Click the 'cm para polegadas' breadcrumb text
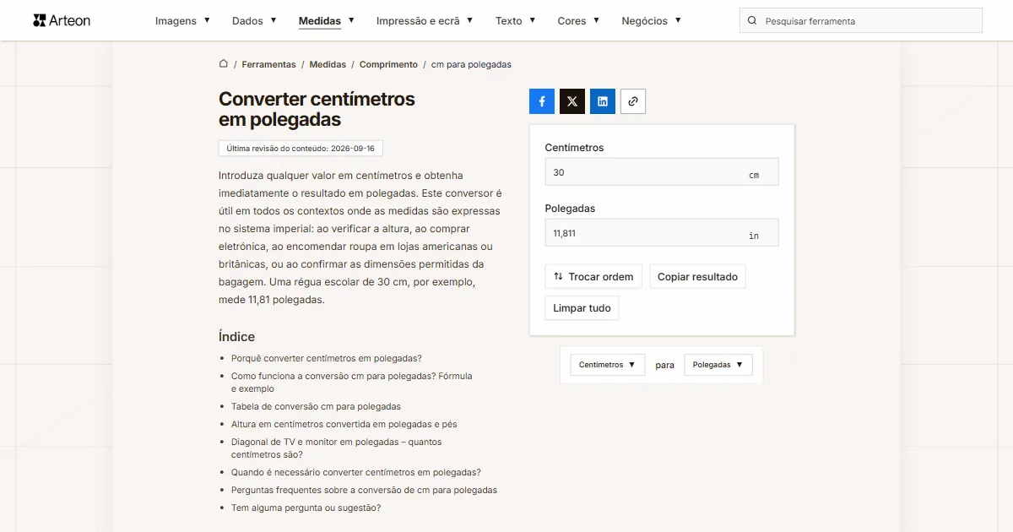Viewport: 1013px width, 532px height. 471,64
